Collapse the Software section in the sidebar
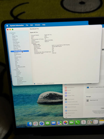 (14, 77)
